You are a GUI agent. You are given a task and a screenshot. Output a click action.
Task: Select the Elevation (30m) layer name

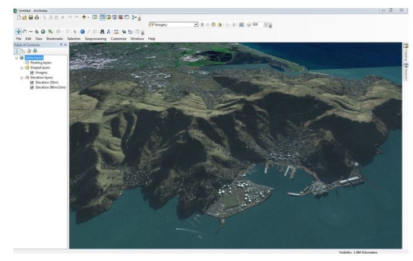[47, 82]
